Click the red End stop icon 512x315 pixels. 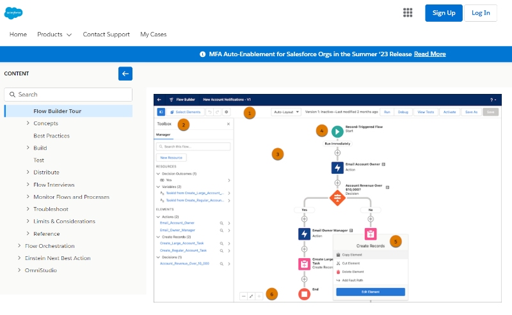pos(304,294)
